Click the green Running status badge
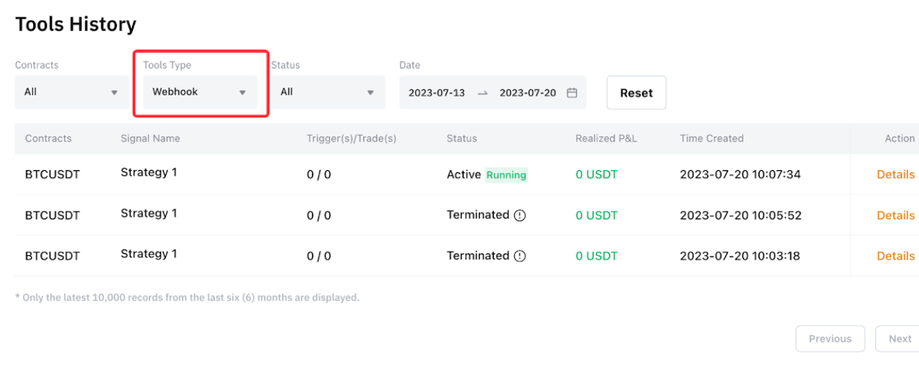Viewport: 919px width, 372px height. coord(506,175)
